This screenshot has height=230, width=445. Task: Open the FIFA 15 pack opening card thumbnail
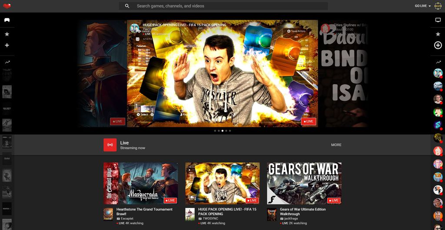pyautogui.click(x=222, y=183)
